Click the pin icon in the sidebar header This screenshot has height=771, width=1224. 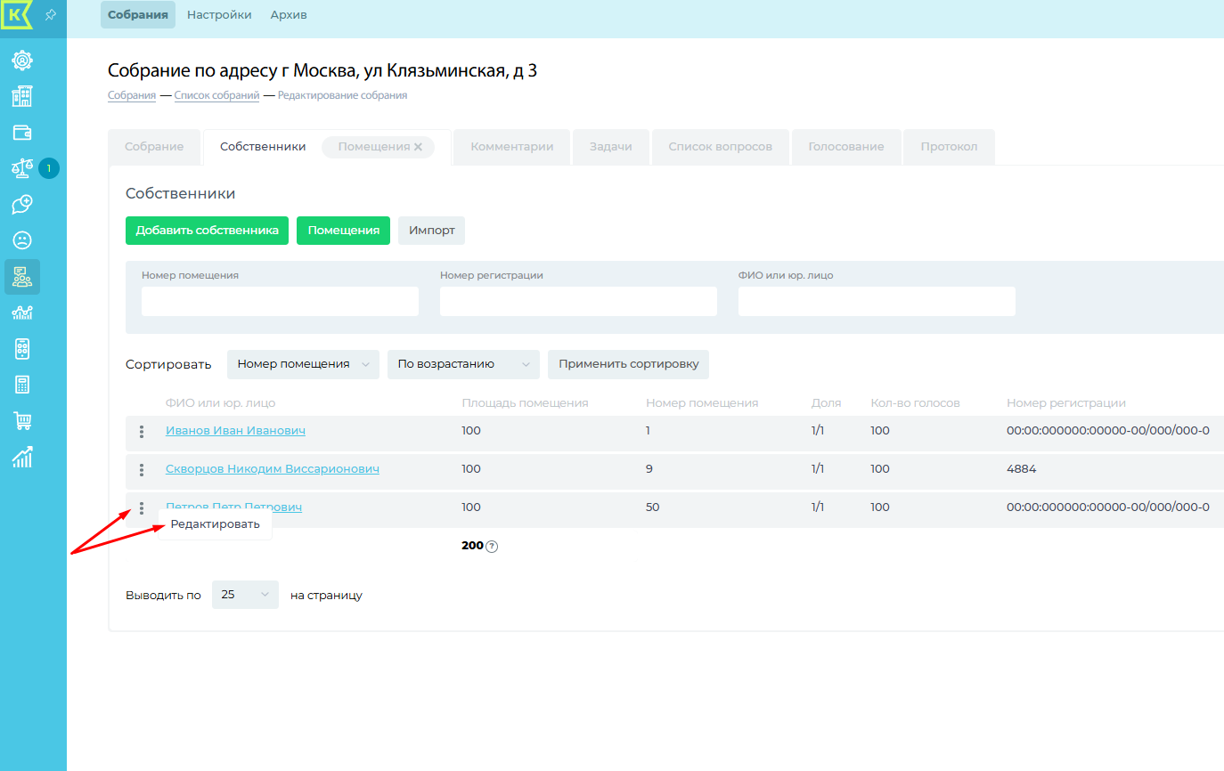point(51,15)
